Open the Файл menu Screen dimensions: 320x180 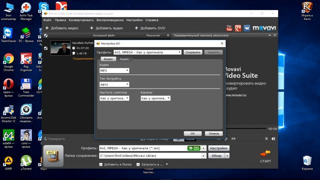(x=47, y=20)
